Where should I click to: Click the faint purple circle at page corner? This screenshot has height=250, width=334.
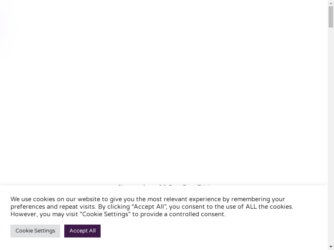(x=6, y=29)
